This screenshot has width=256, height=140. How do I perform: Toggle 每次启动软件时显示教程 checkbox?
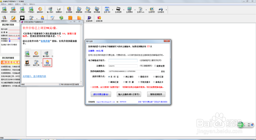[x=60, y=84]
